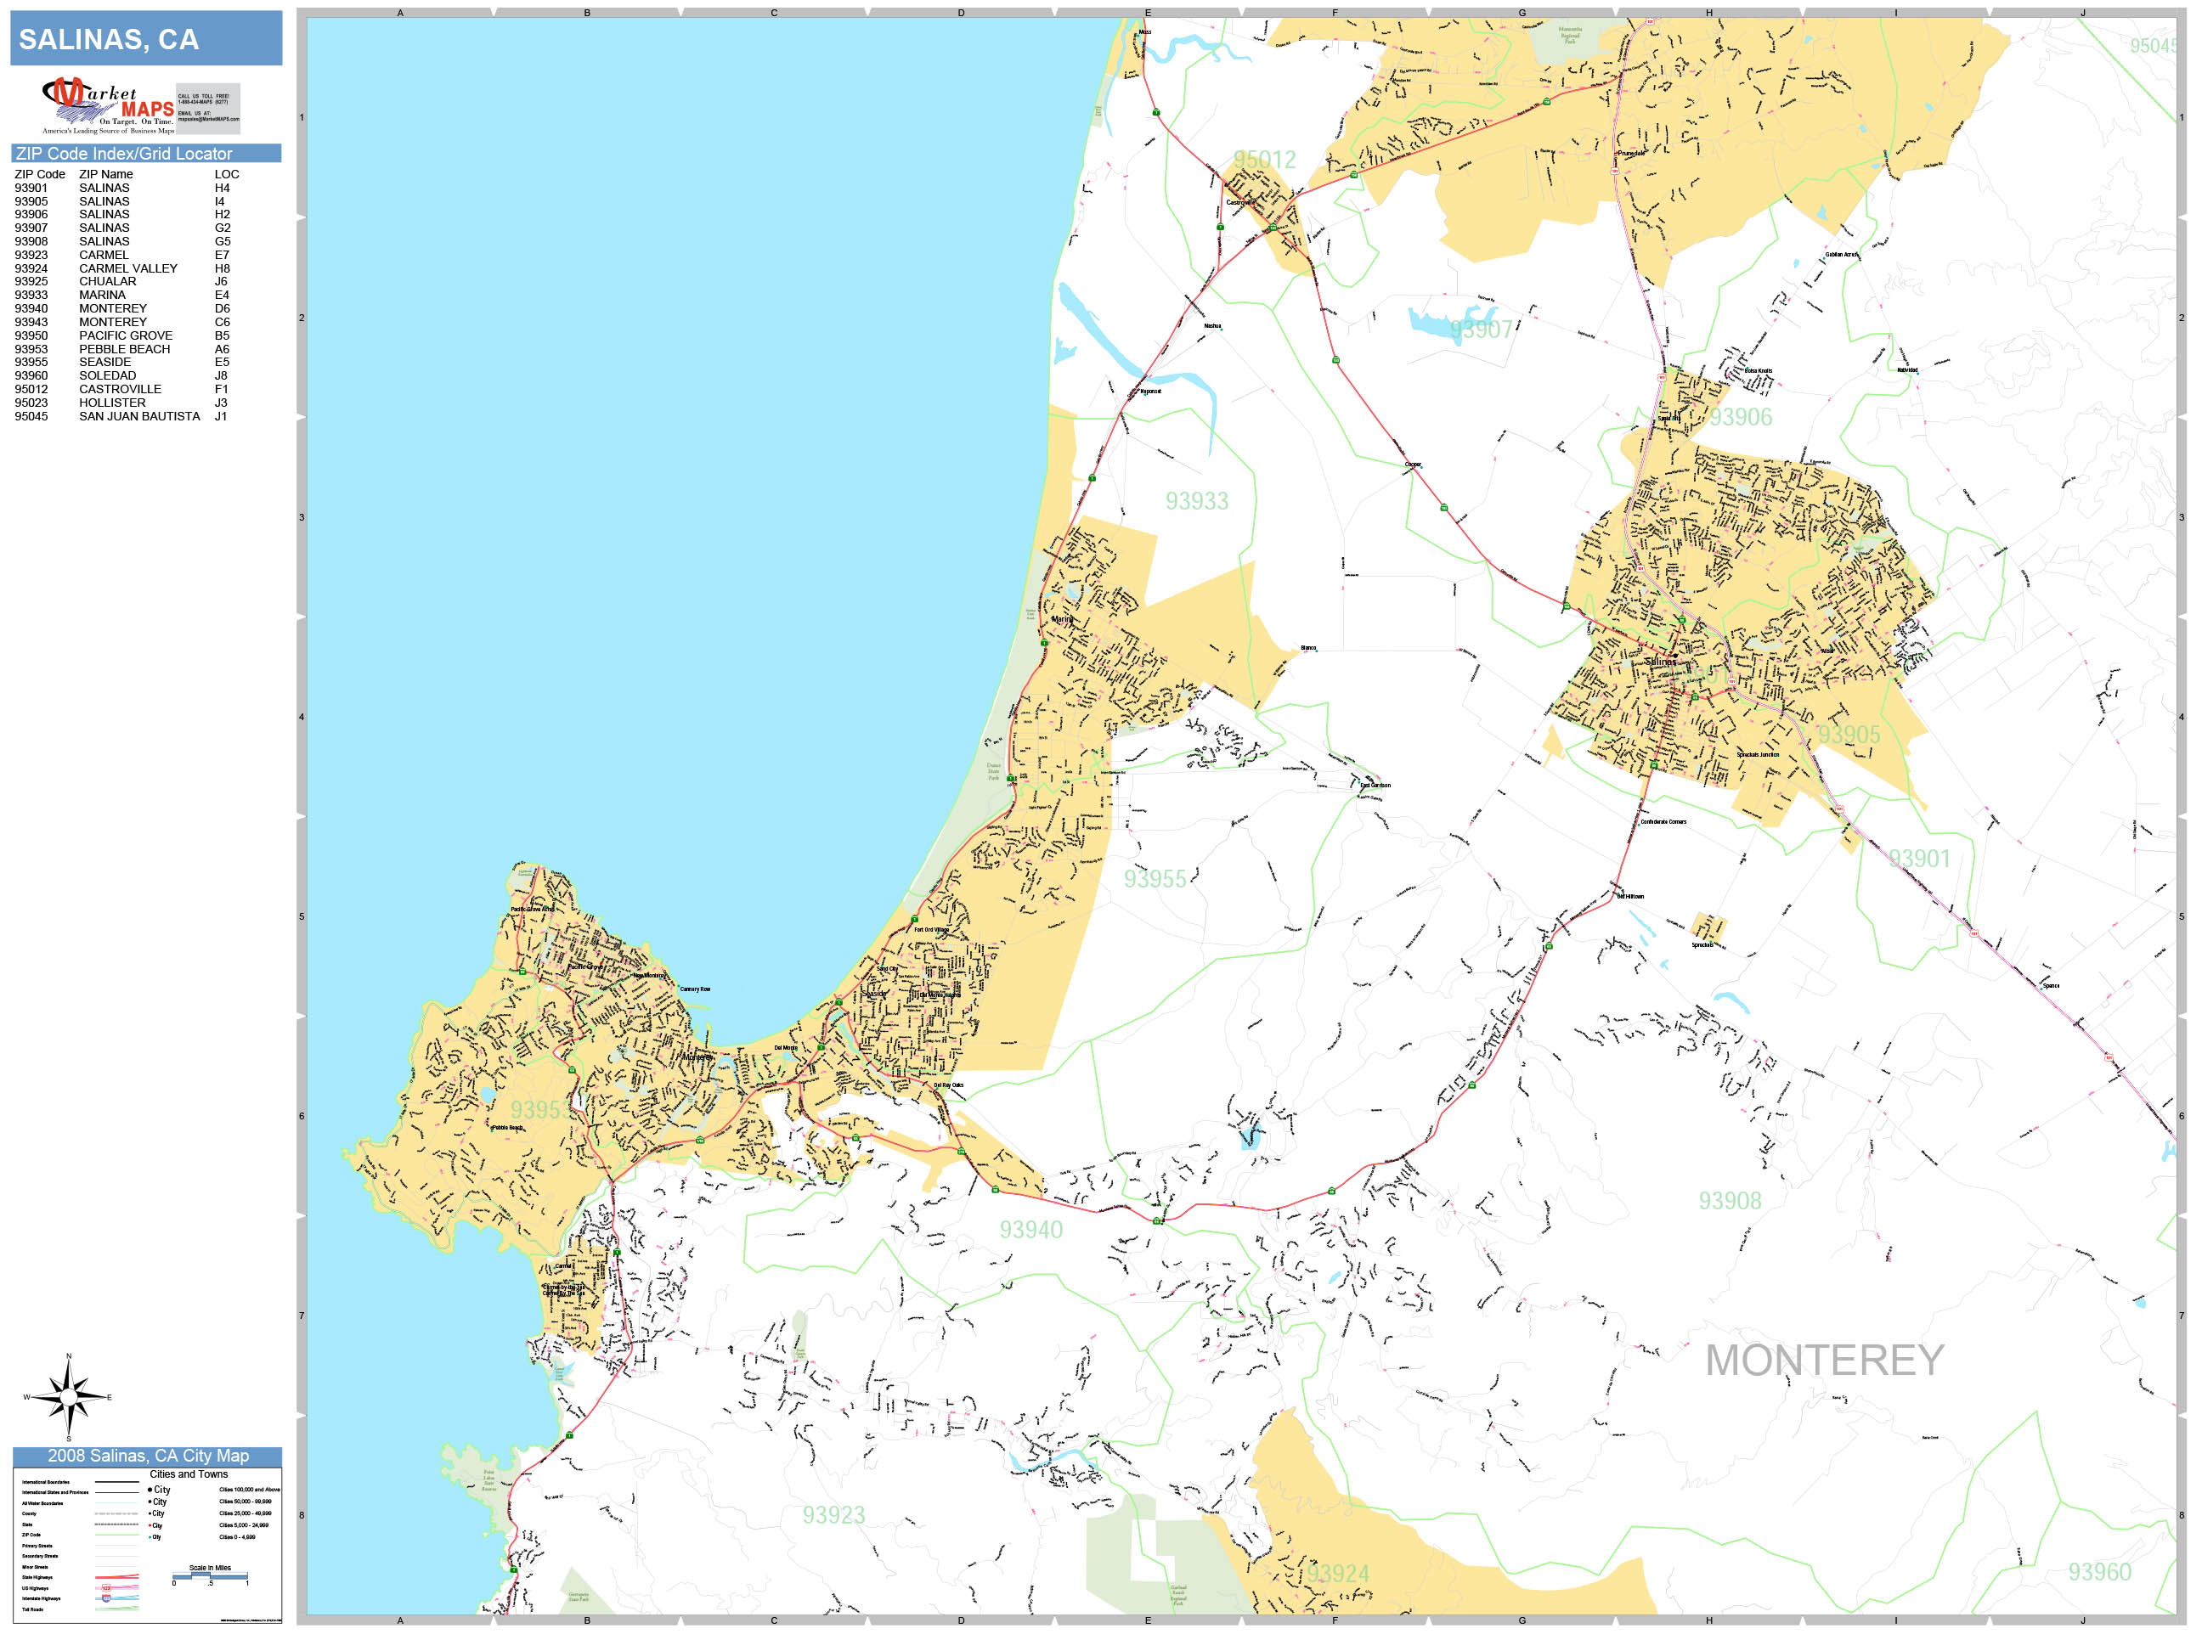
Task: Select the green City dot for cities 0-4,999
Action: pyautogui.click(x=150, y=1537)
